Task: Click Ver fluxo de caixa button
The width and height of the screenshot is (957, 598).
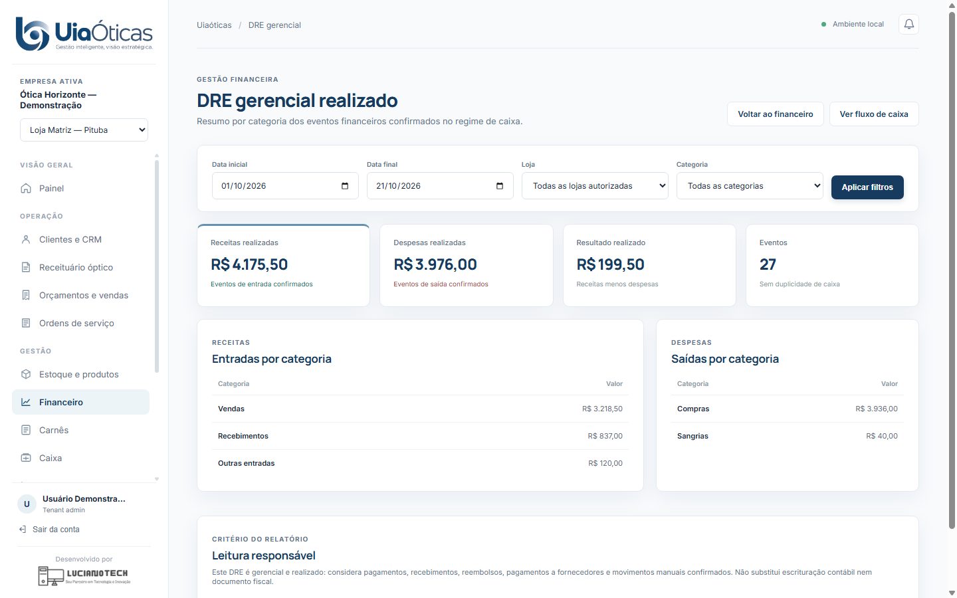Action: coord(874,114)
